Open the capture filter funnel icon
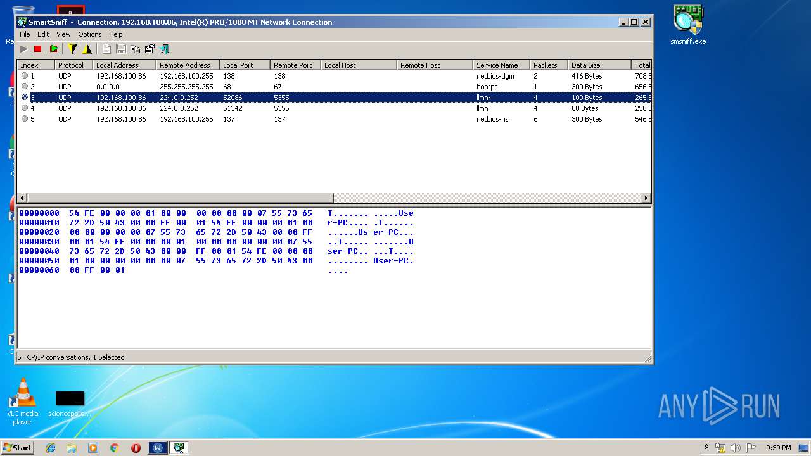Viewport: 811px width, 456px height. 72,49
